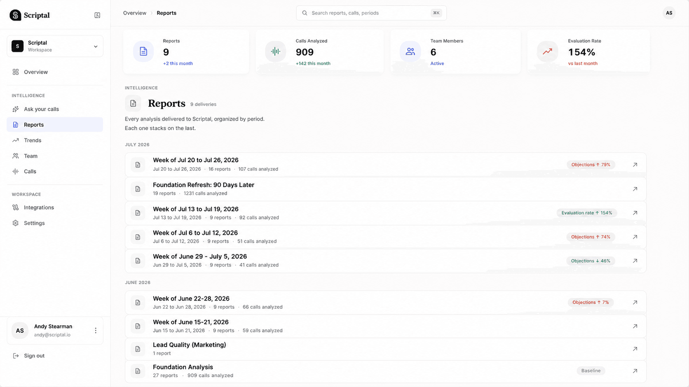Open Foundation Analysis report
This screenshot has width=689, height=387.
coord(386,371)
